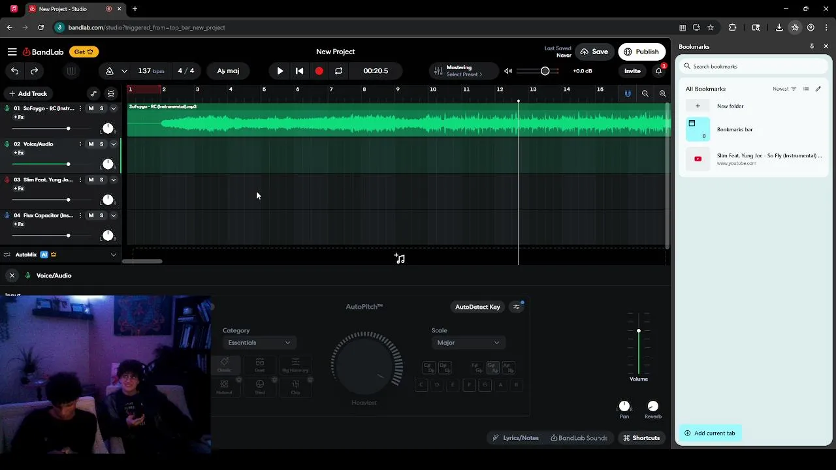Image resolution: width=836 pixels, height=470 pixels.
Task: Expand track 02 Voice/Audio chevron
Action: point(113,144)
